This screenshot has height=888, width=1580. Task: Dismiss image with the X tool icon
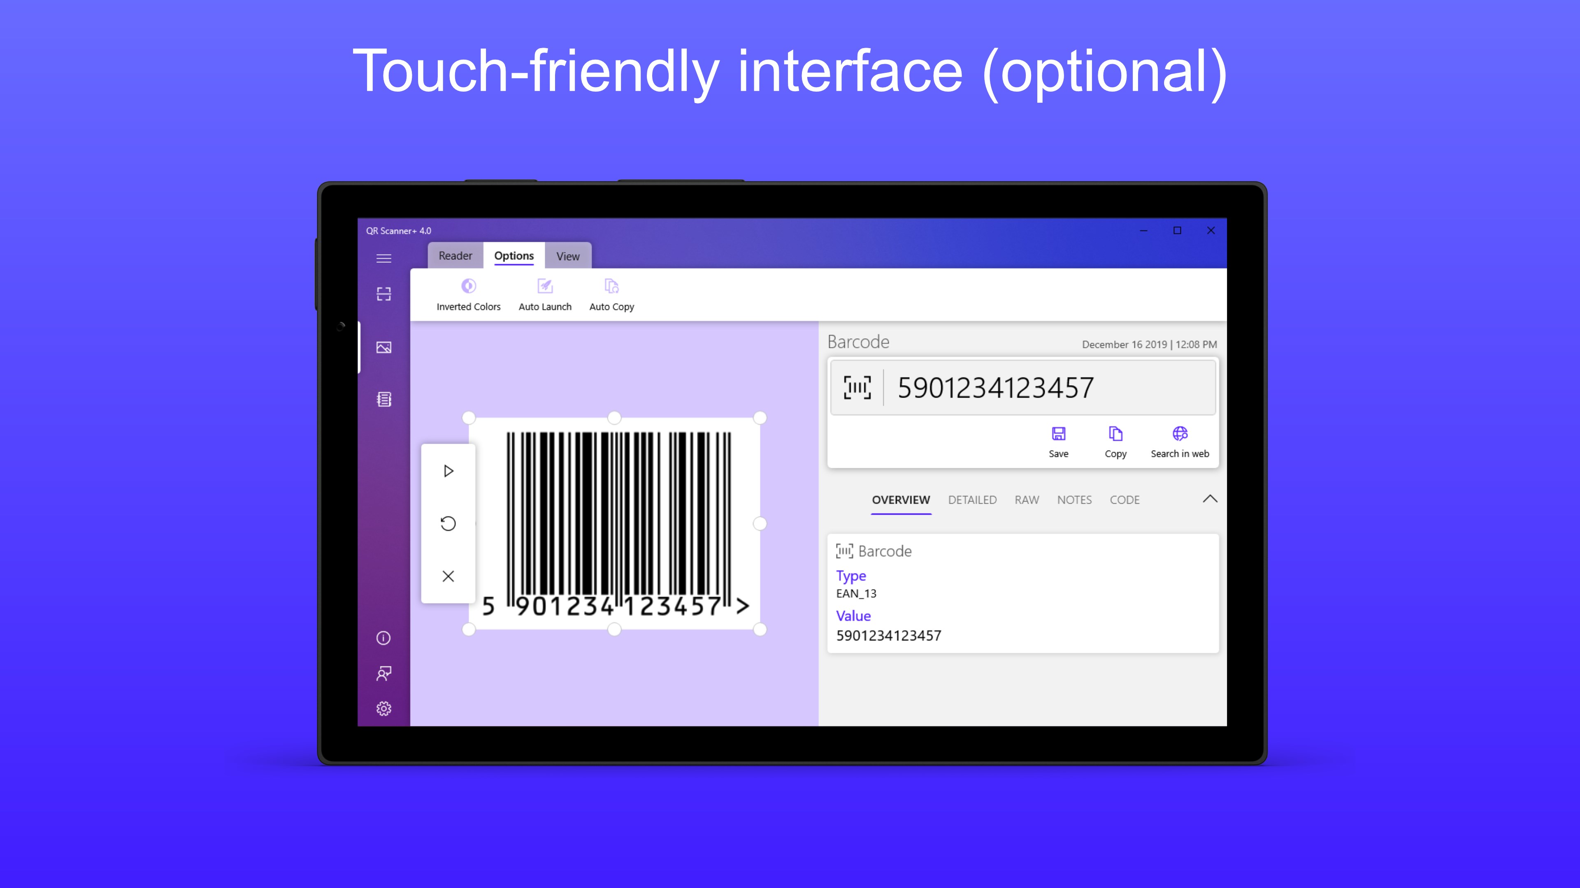point(448,576)
